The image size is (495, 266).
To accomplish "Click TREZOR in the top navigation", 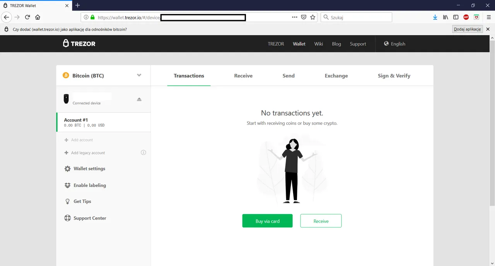I will [276, 44].
